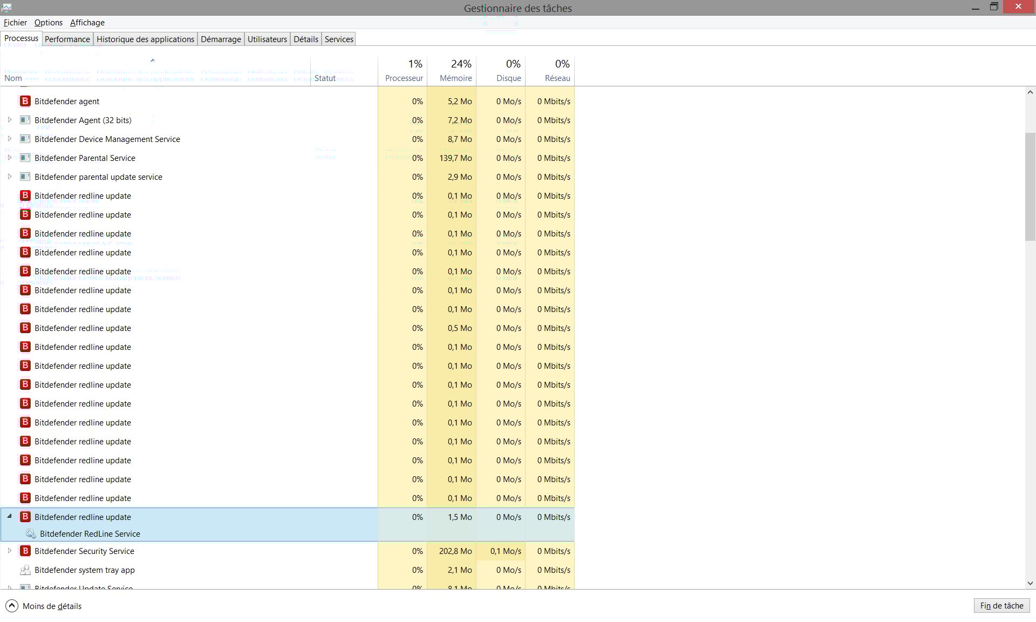Expand Bitdefender Device Management Service group

tap(9, 139)
